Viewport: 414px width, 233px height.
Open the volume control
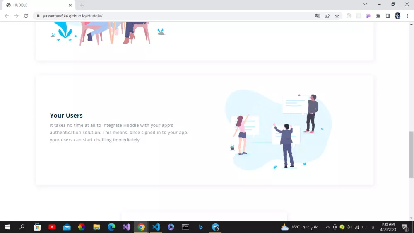coord(349,227)
